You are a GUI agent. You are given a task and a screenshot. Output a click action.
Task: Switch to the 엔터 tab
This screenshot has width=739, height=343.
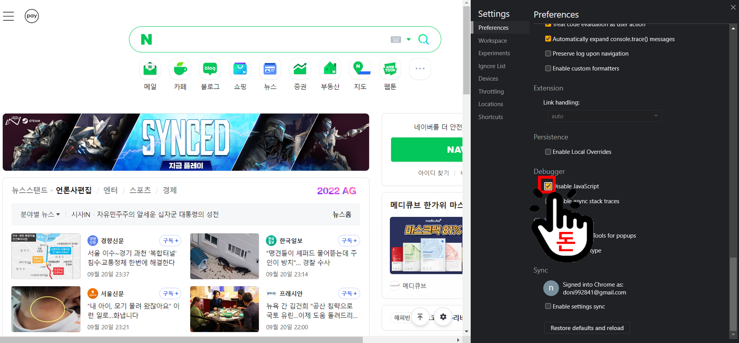click(110, 190)
